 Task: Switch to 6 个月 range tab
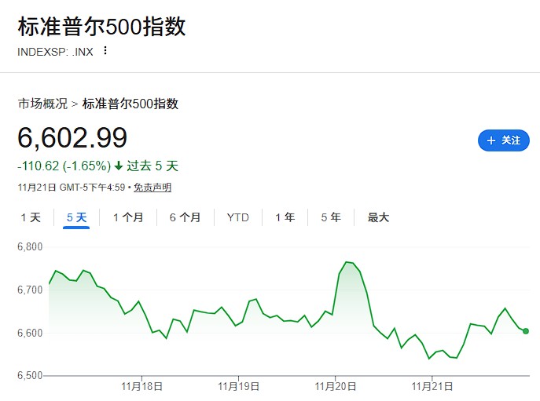click(185, 217)
